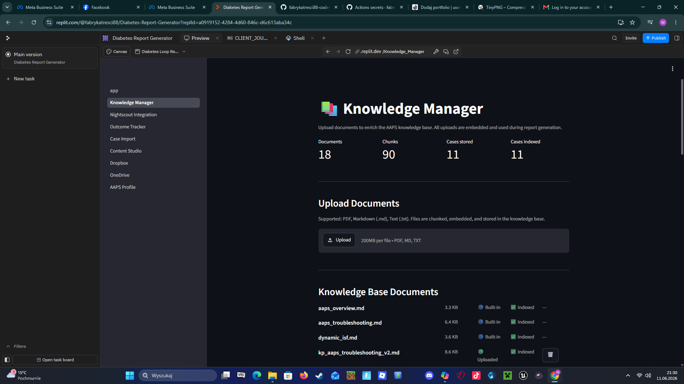684x384 pixels.
Task: Select the Main version radio
Action: [x=8, y=54]
